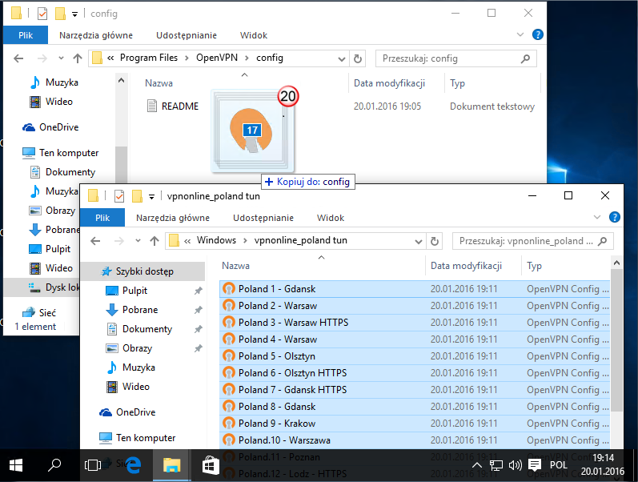638x482 pixels.
Task: Click properties icon in vpnonline_poland quick access toolbar
Action: coord(118,196)
